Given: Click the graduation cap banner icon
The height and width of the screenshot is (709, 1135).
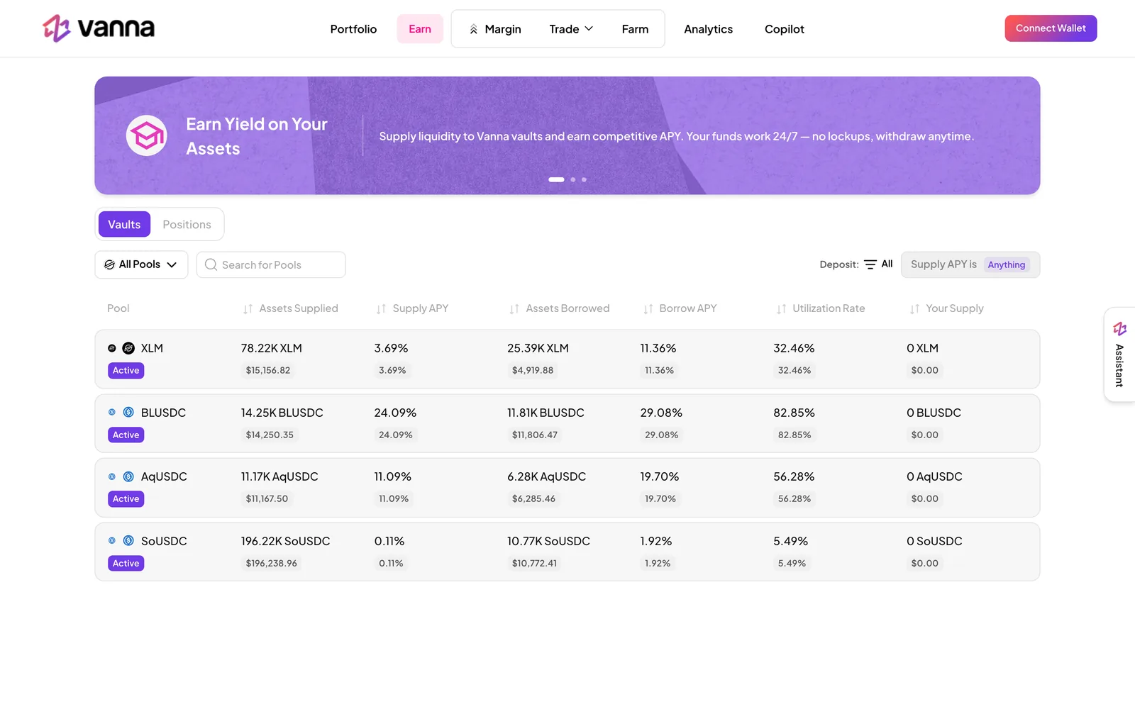Looking at the screenshot, I should pyautogui.click(x=147, y=135).
